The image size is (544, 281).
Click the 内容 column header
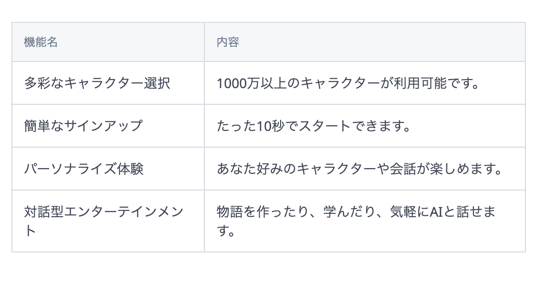364,42
